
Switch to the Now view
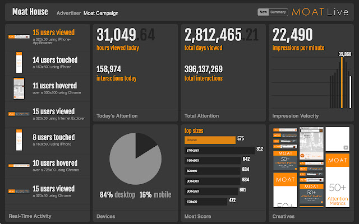tap(263, 12)
